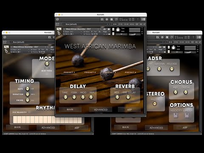Open New (default) multi dropdown in left window
The width and height of the screenshot is (204, 153).
[x=32, y=42]
